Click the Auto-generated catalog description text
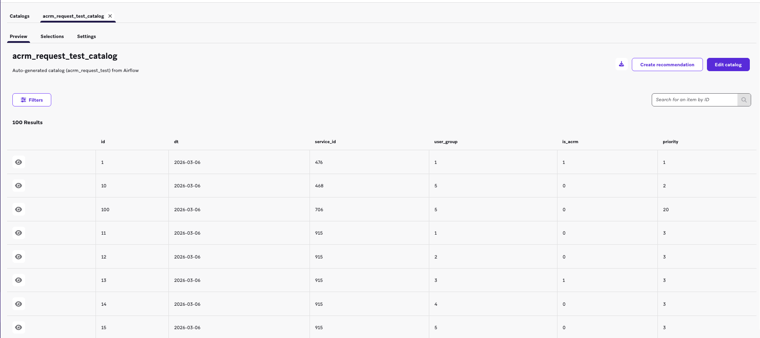The width and height of the screenshot is (760, 338). coord(76,70)
